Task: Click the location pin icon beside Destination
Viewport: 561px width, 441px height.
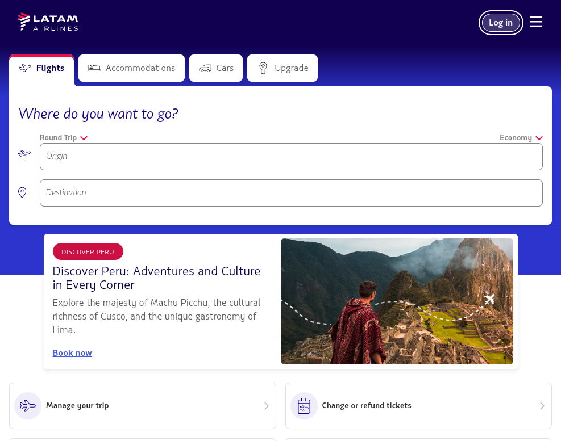Action: click(x=22, y=193)
